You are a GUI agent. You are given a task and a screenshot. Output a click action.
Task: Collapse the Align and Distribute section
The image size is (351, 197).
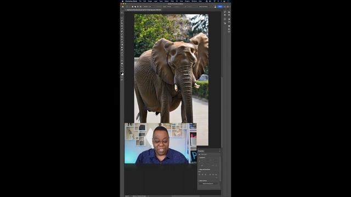click(x=199, y=170)
